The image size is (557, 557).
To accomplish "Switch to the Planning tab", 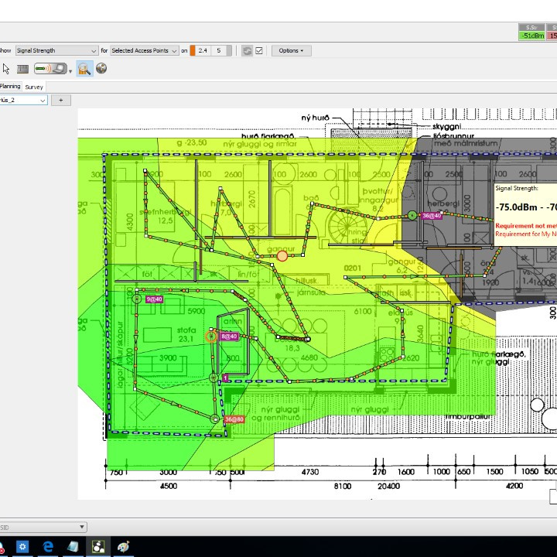I will tap(10, 87).
